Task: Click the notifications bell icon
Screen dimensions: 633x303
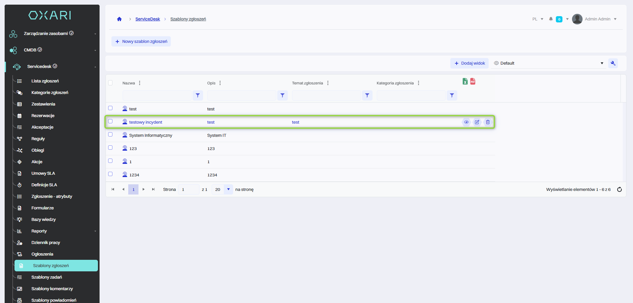Action: click(x=551, y=19)
